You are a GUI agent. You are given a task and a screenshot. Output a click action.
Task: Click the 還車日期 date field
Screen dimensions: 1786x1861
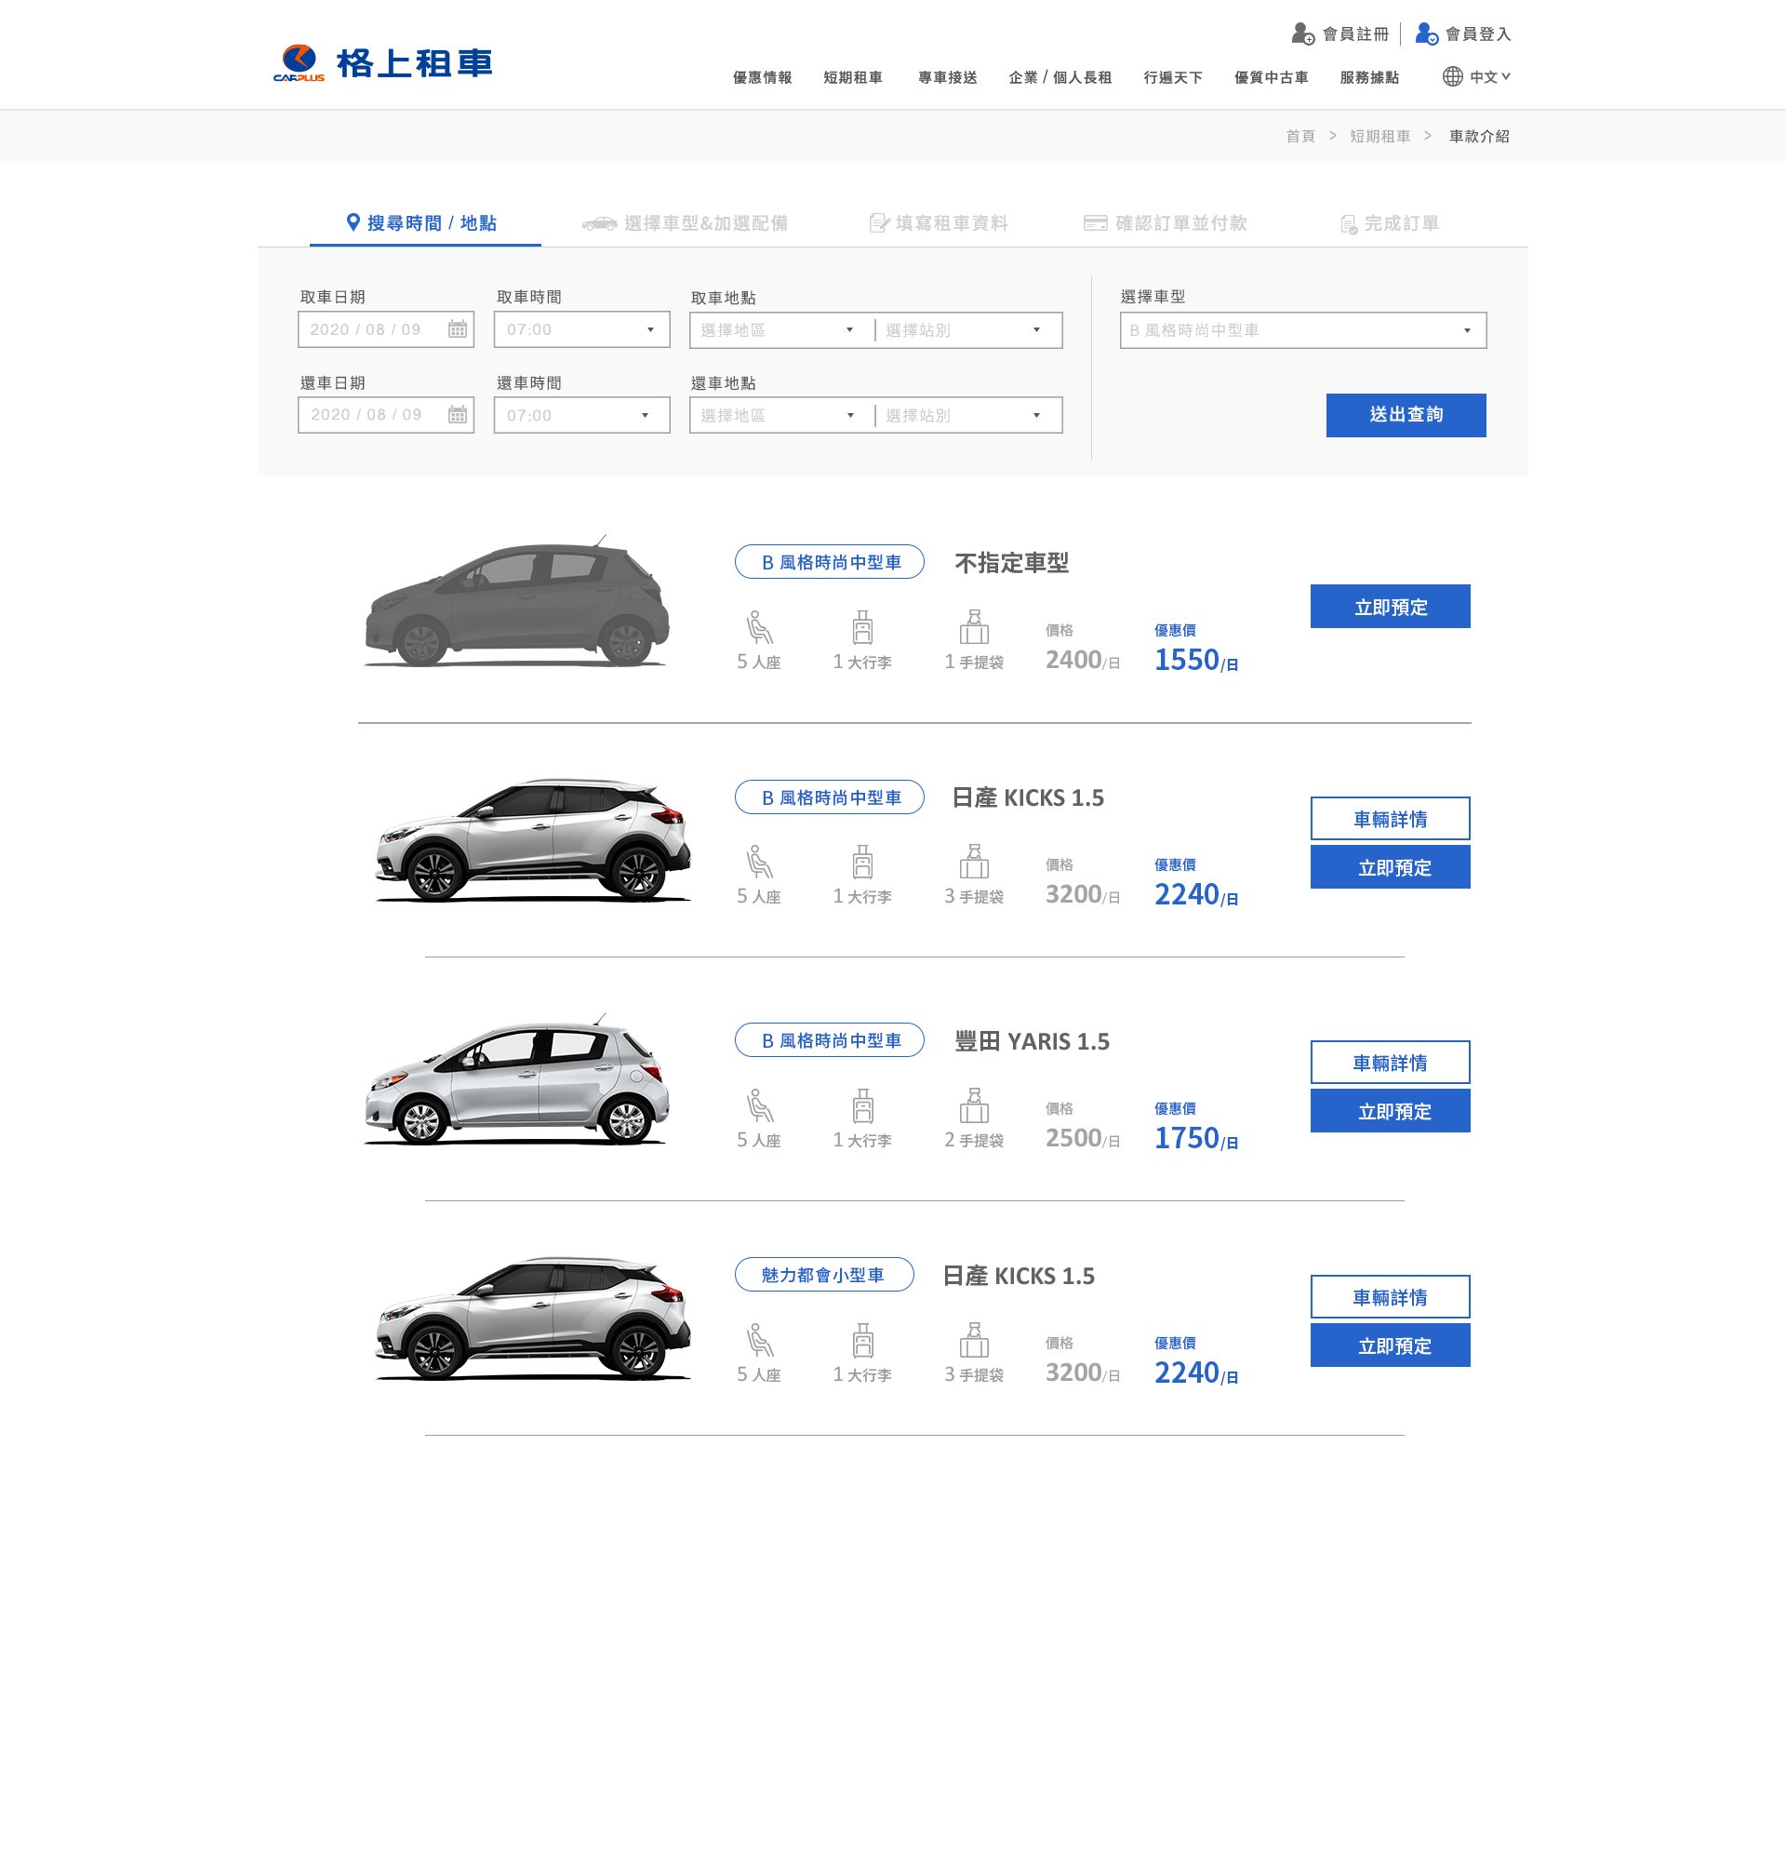pyautogui.click(x=386, y=415)
